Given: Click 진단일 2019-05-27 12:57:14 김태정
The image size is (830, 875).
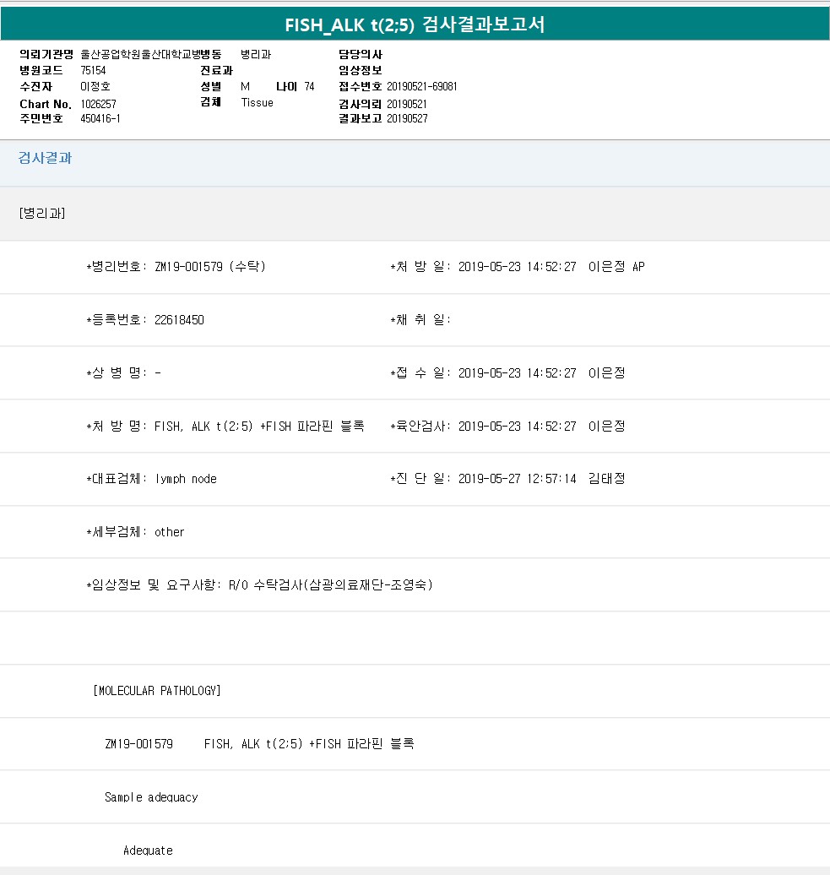Looking at the screenshot, I should 507,479.
